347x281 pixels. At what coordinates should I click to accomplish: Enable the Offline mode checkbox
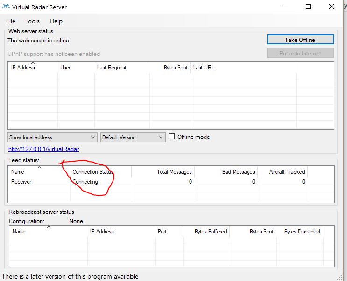pyautogui.click(x=171, y=137)
